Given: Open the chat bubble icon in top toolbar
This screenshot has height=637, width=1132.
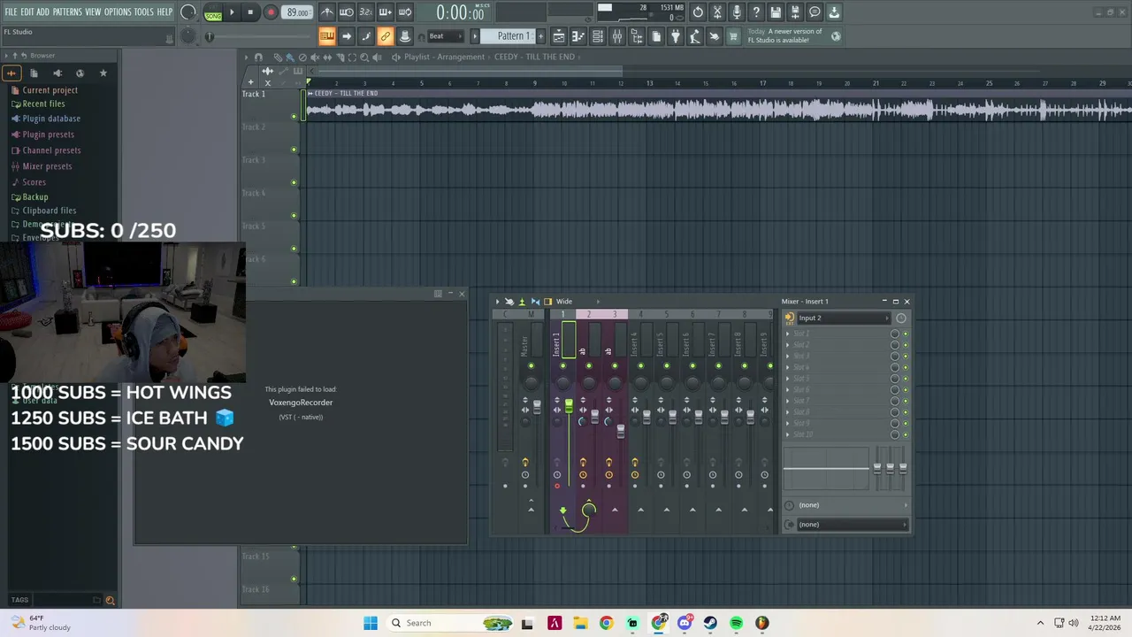Looking at the screenshot, I should tap(815, 12).
